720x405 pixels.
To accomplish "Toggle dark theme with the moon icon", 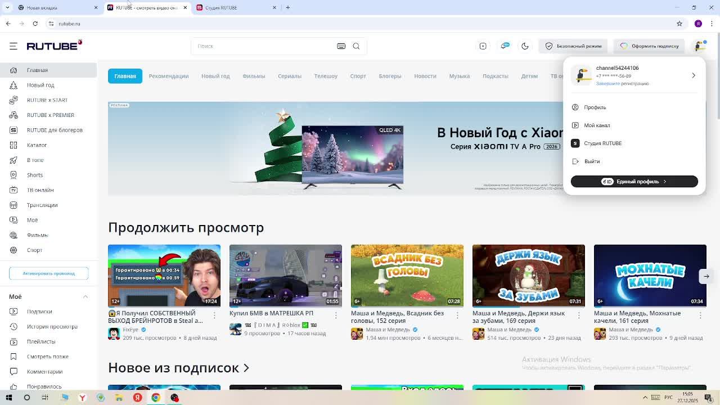I will click(525, 46).
